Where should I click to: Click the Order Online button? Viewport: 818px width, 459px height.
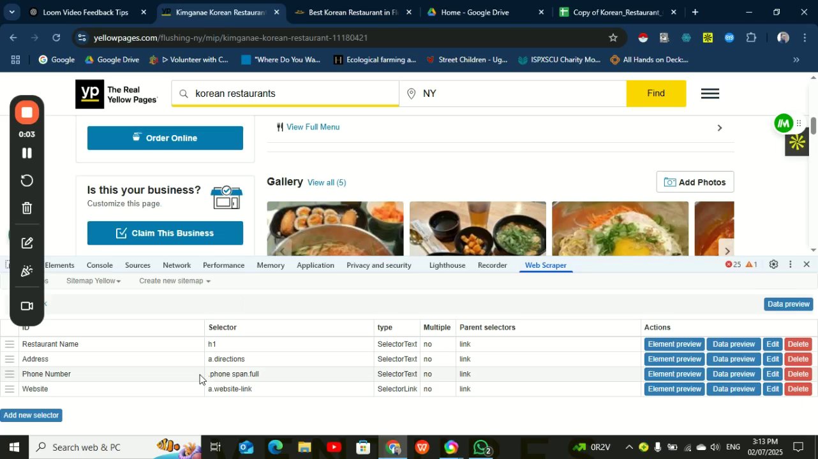point(165,138)
